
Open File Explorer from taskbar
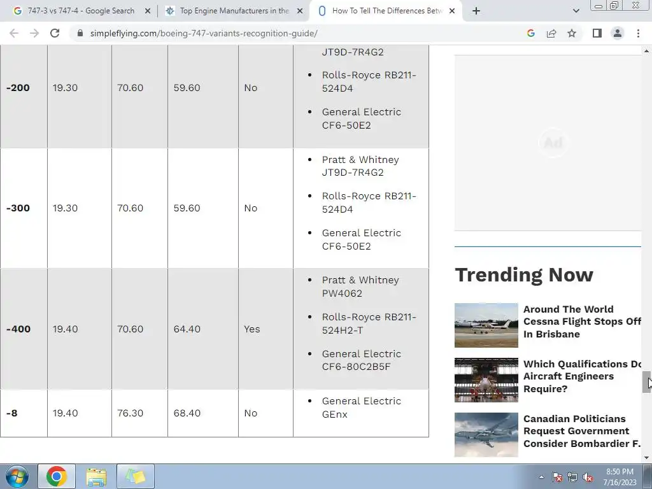[x=96, y=476]
